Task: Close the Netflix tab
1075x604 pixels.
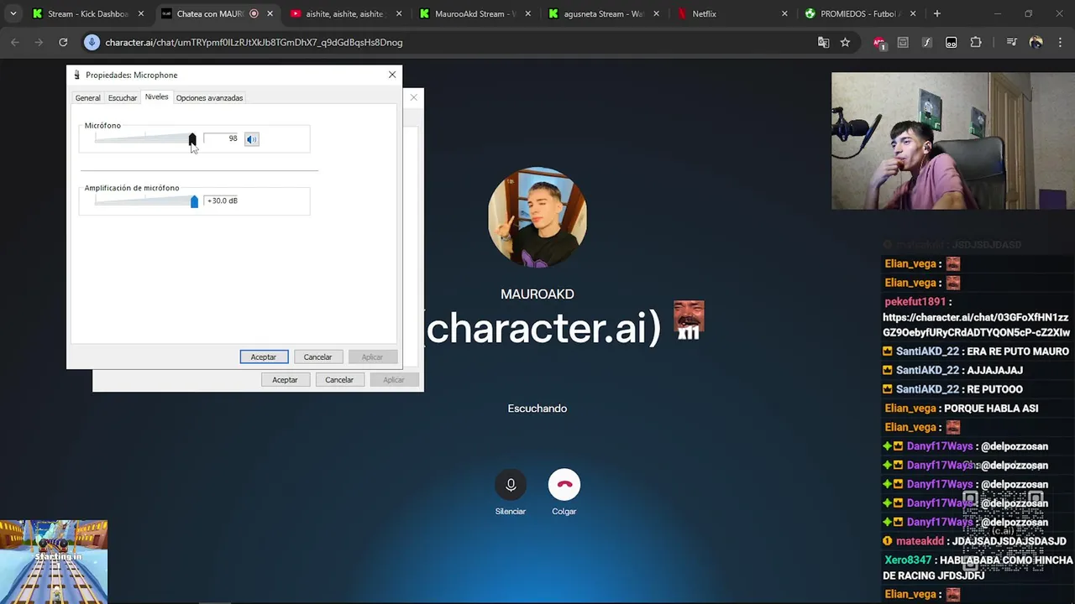Action: [784, 13]
